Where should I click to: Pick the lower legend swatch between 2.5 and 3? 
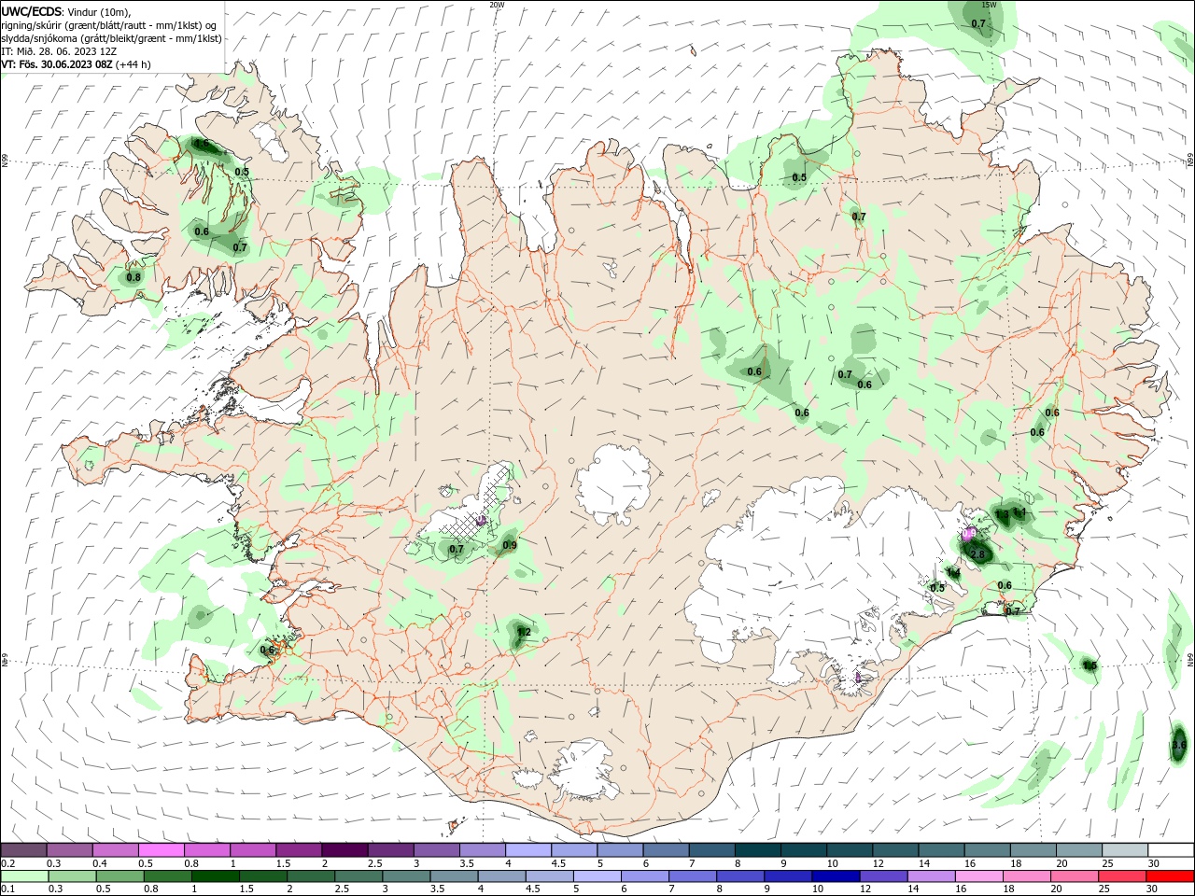click(x=359, y=876)
